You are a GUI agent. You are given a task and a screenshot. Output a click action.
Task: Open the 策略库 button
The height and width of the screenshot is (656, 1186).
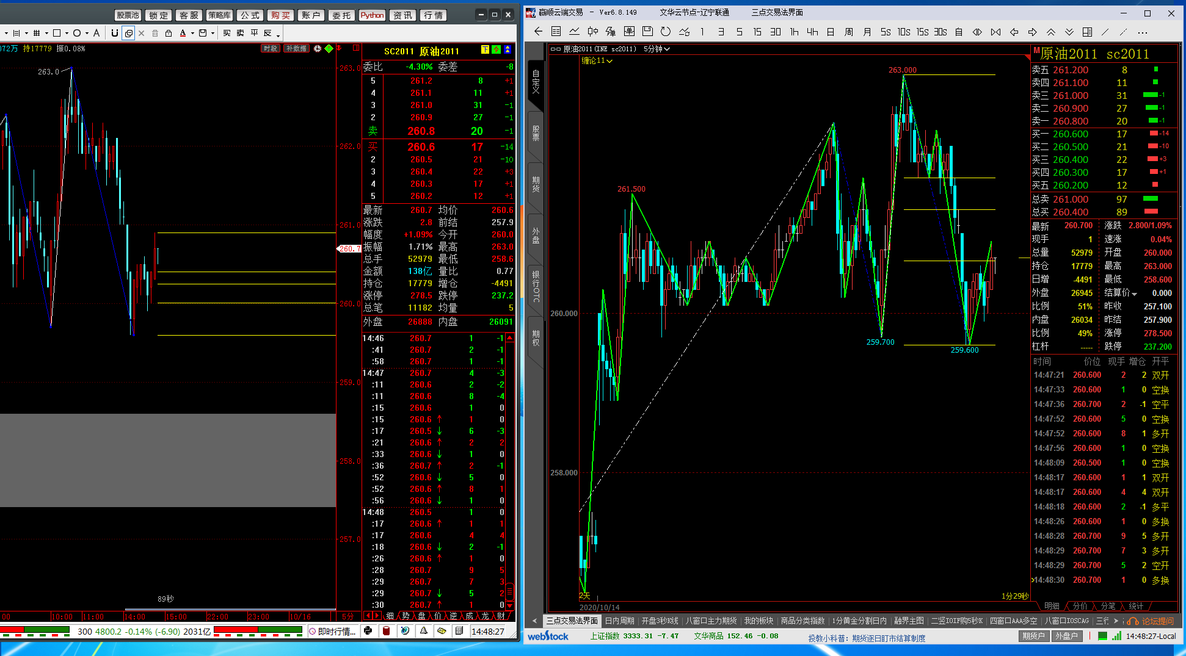[x=219, y=15]
